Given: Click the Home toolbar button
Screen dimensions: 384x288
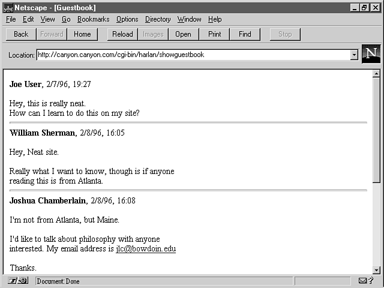Looking at the screenshot, I should click(82, 34).
